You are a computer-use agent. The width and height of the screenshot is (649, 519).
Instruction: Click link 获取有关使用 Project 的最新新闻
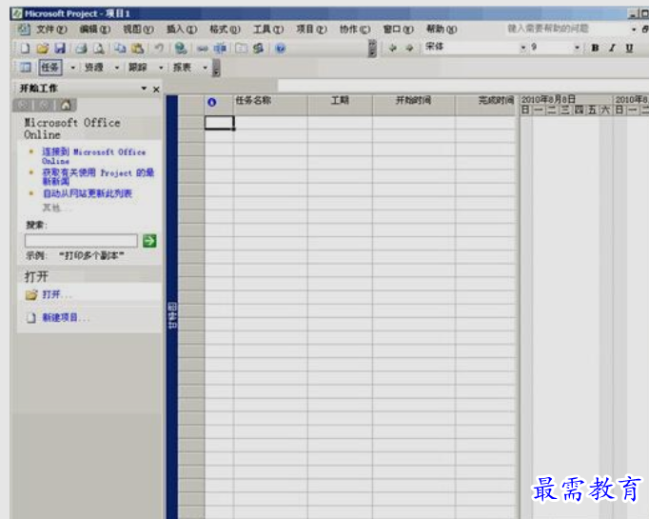pos(98,177)
